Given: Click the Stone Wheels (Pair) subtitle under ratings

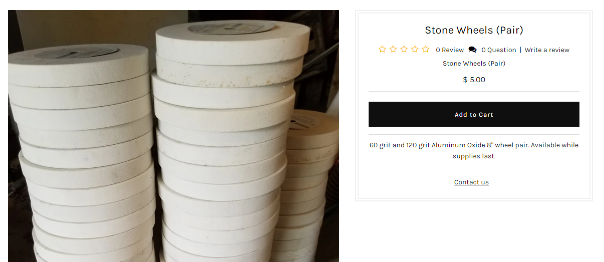Looking at the screenshot, I should point(474,64).
